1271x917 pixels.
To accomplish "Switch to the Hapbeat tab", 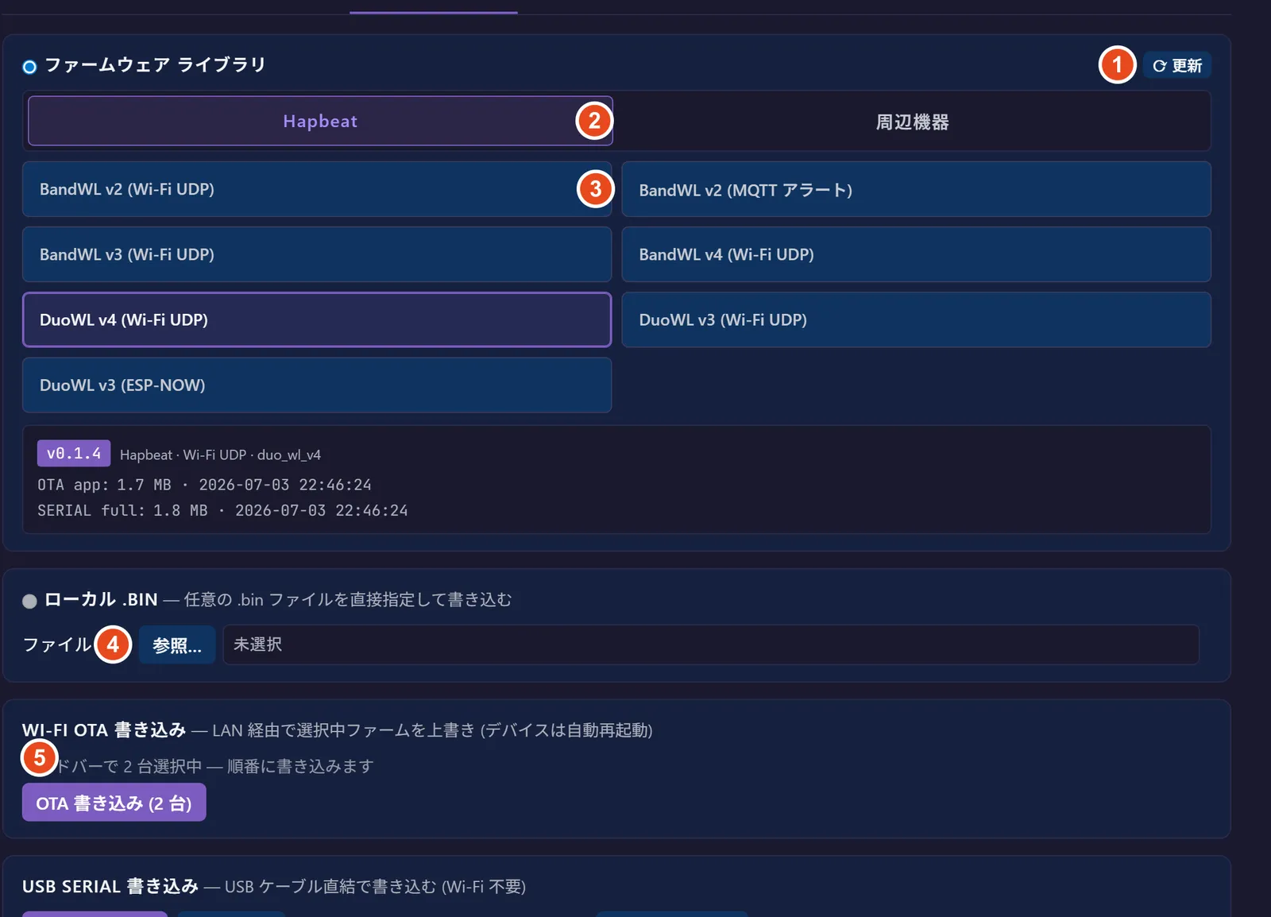I will point(320,121).
